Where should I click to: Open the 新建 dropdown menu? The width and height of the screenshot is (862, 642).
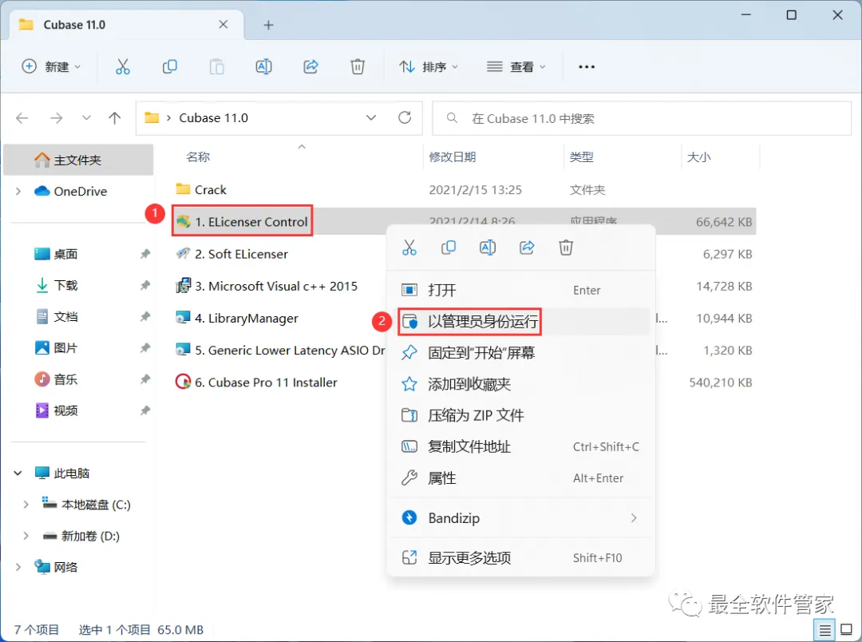point(51,66)
